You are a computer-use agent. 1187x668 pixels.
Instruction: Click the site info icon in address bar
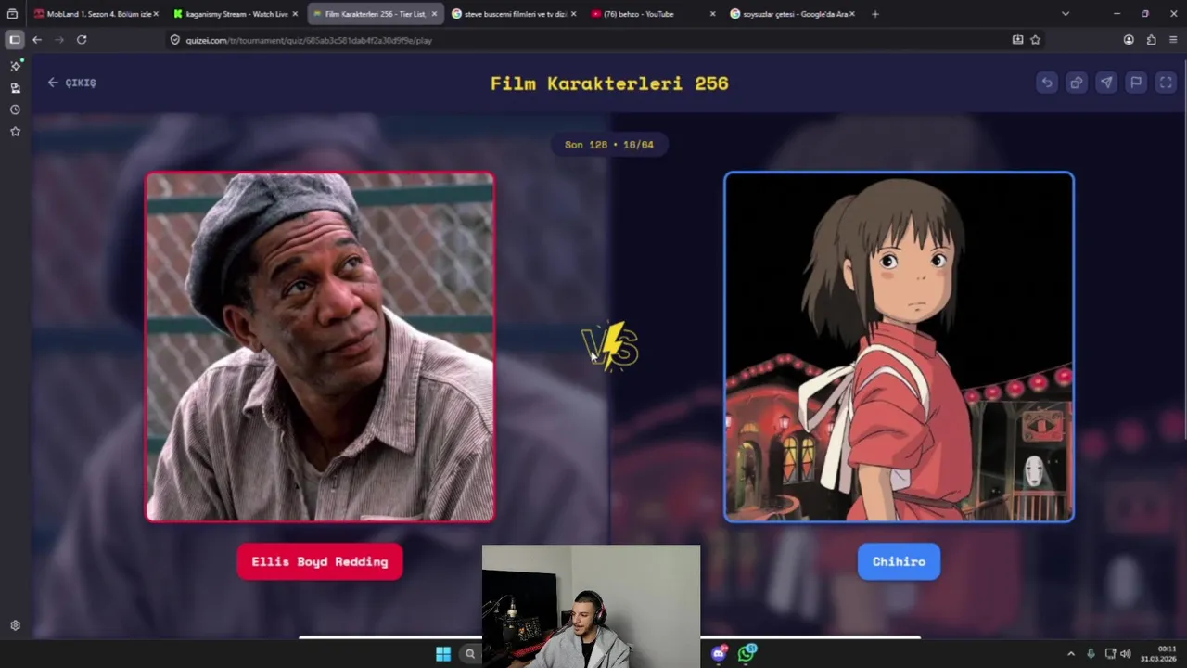[175, 40]
